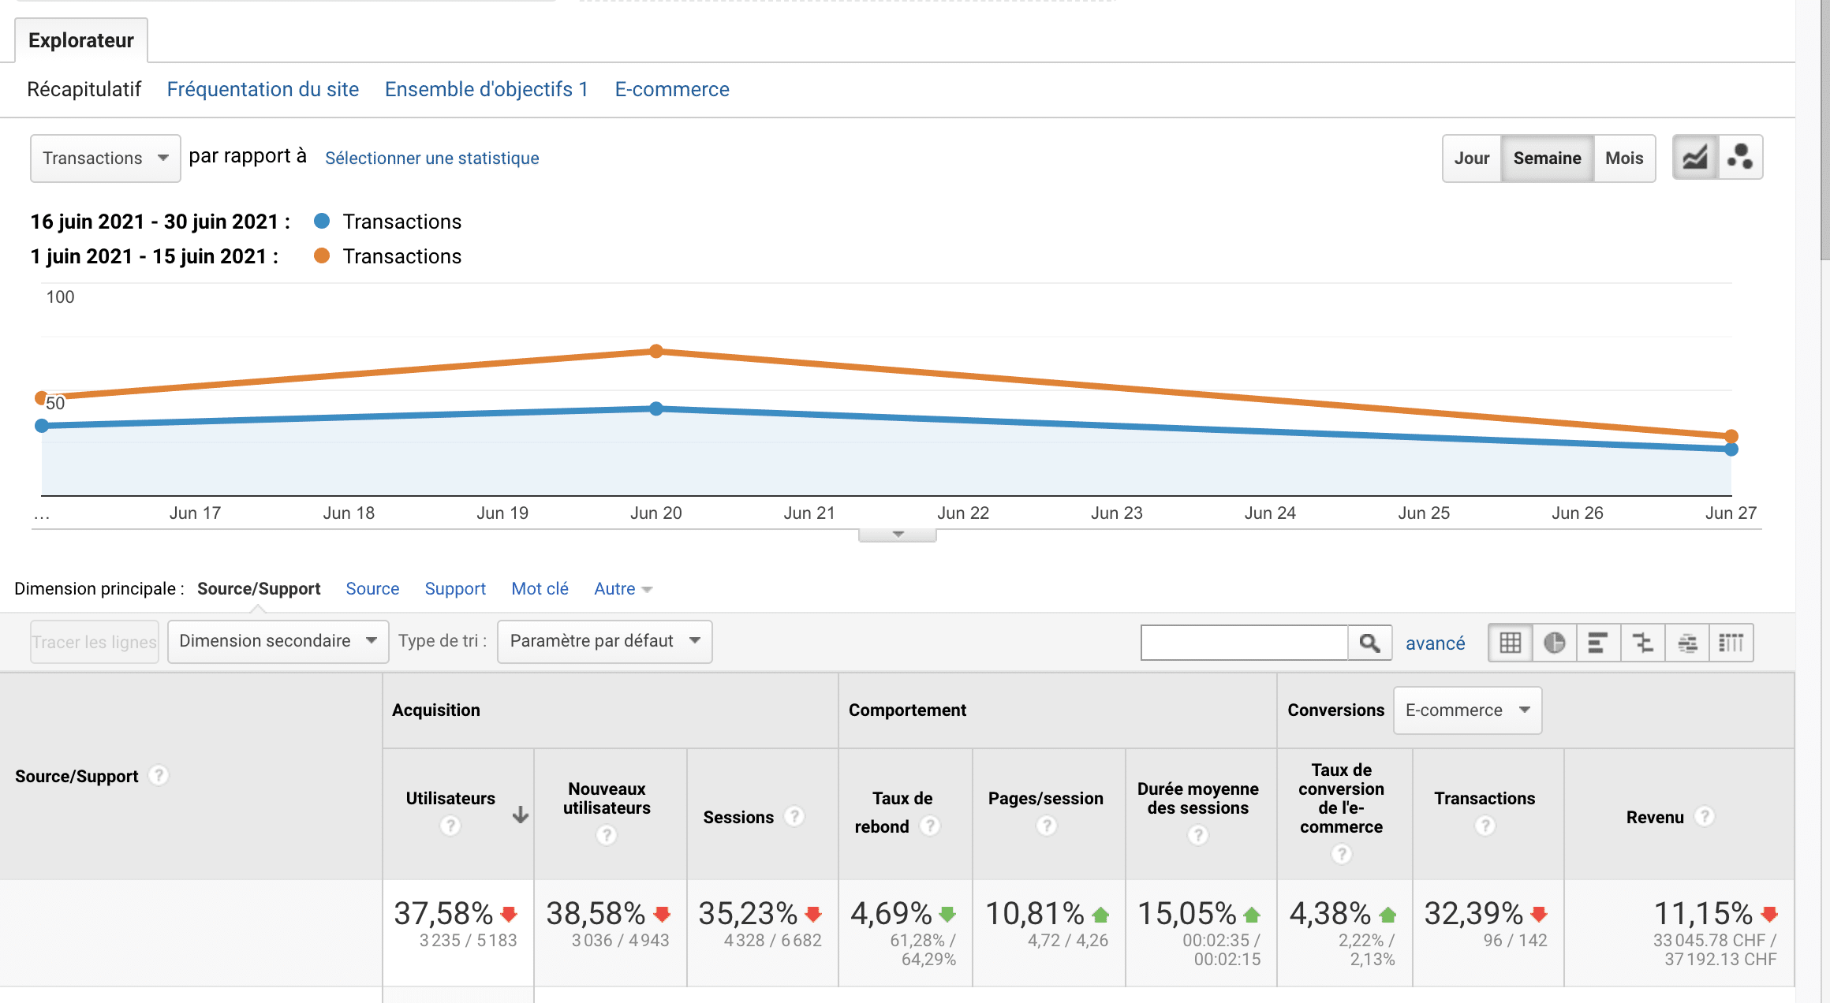Click the Pages/session column header
The height and width of the screenshot is (1003, 1830).
(1049, 815)
